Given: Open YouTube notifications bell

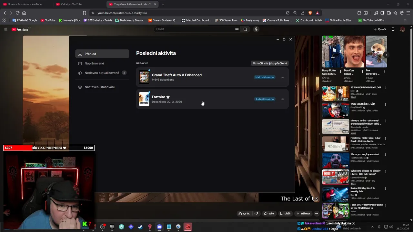Looking at the screenshot, I should (x=393, y=29).
